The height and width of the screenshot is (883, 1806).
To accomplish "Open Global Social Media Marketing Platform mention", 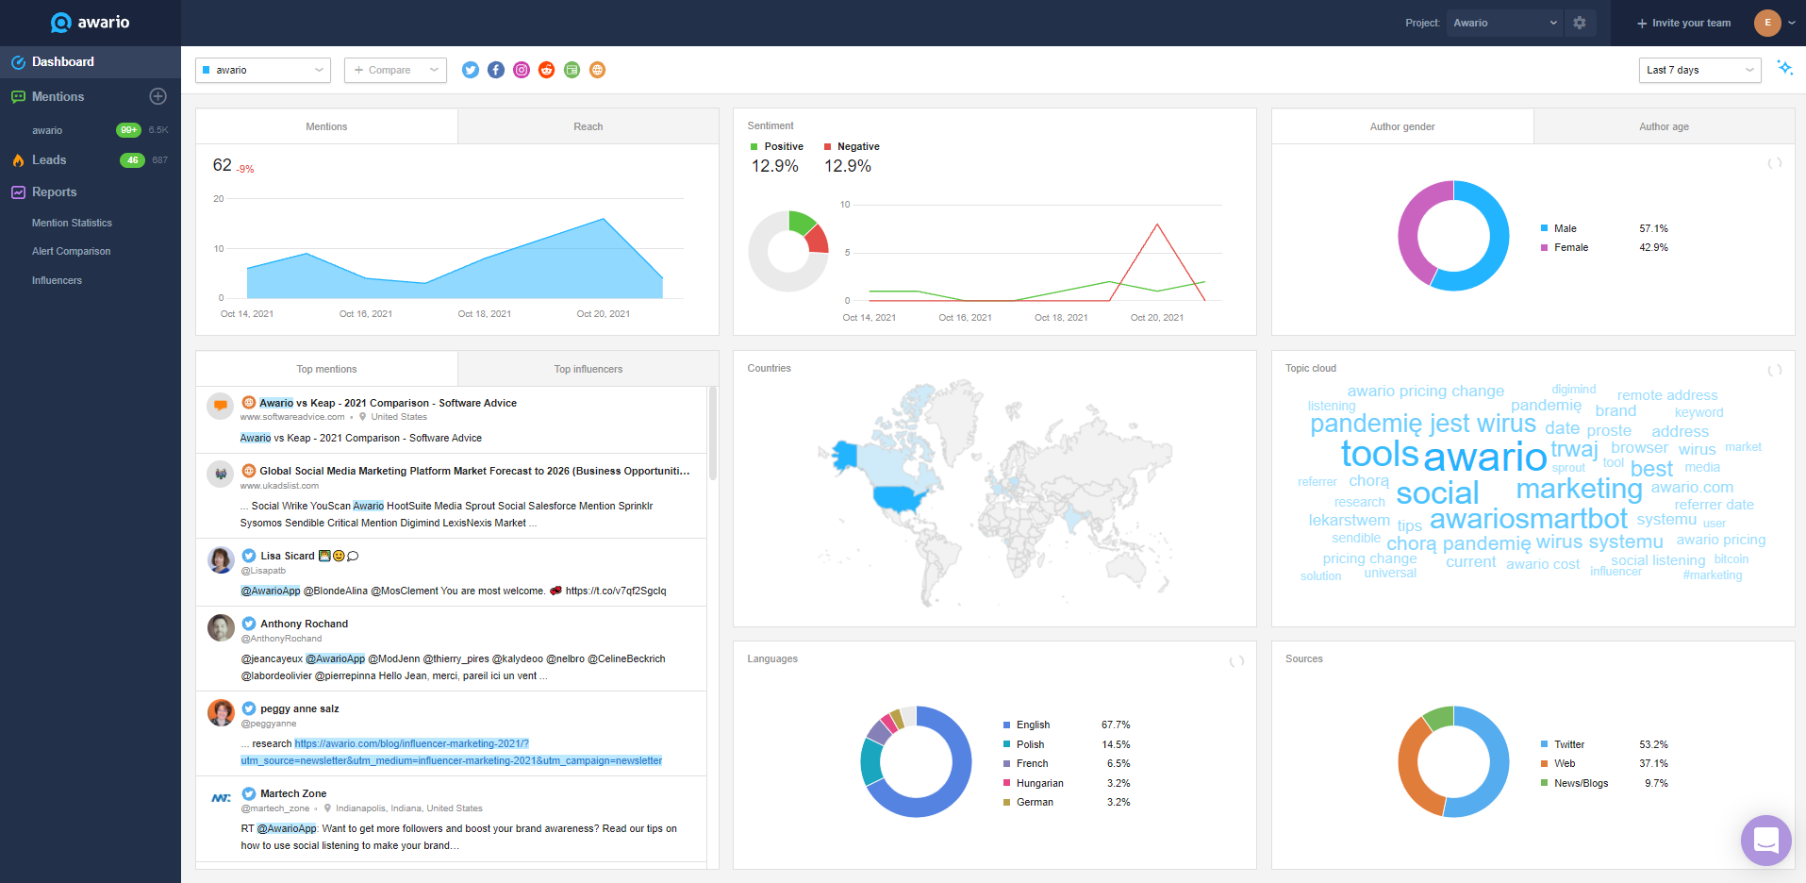I will pos(474,471).
